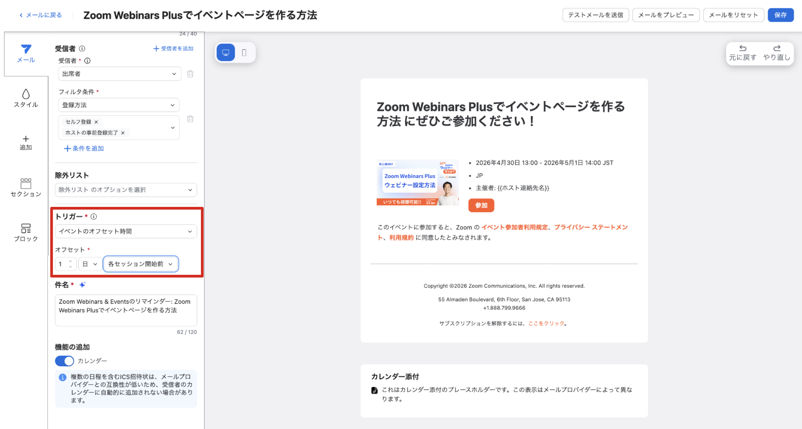Click the 機能の追加 section heading
The image size is (802, 429).
(73, 347)
